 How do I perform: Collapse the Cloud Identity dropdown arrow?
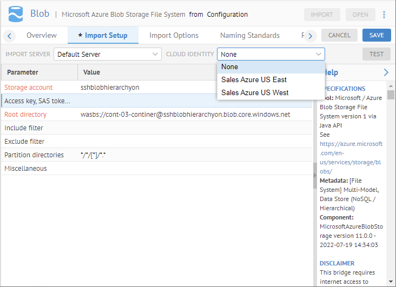tap(318, 54)
